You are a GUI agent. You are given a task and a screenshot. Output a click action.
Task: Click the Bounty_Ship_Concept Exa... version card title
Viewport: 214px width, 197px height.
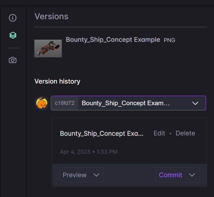tap(102, 134)
